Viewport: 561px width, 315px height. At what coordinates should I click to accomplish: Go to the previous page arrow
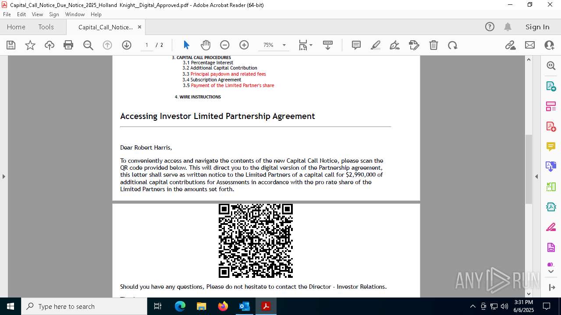point(107,45)
